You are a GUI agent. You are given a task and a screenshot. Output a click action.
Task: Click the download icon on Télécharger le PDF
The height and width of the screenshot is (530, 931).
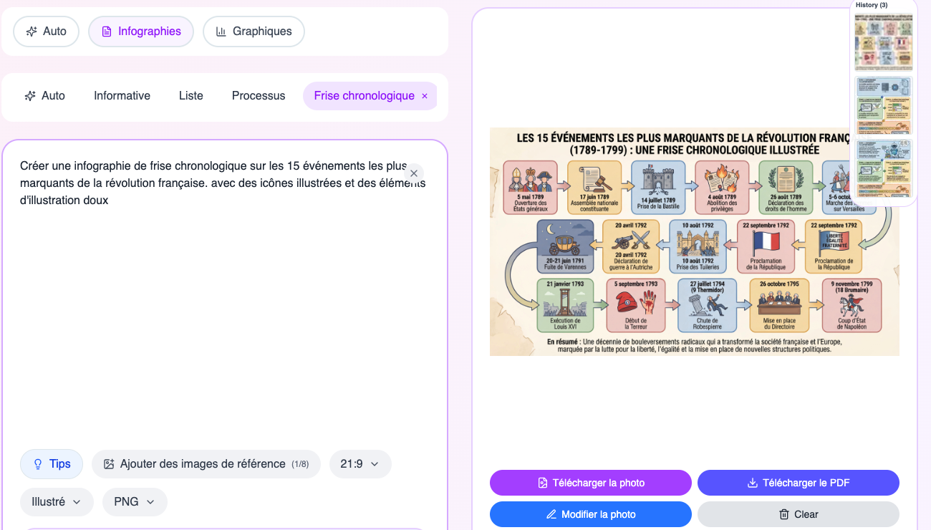click(753, 483)
